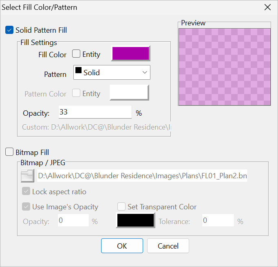
Task: Click the black square icon in Pattern combo
Action: click(x=78, y=70)
